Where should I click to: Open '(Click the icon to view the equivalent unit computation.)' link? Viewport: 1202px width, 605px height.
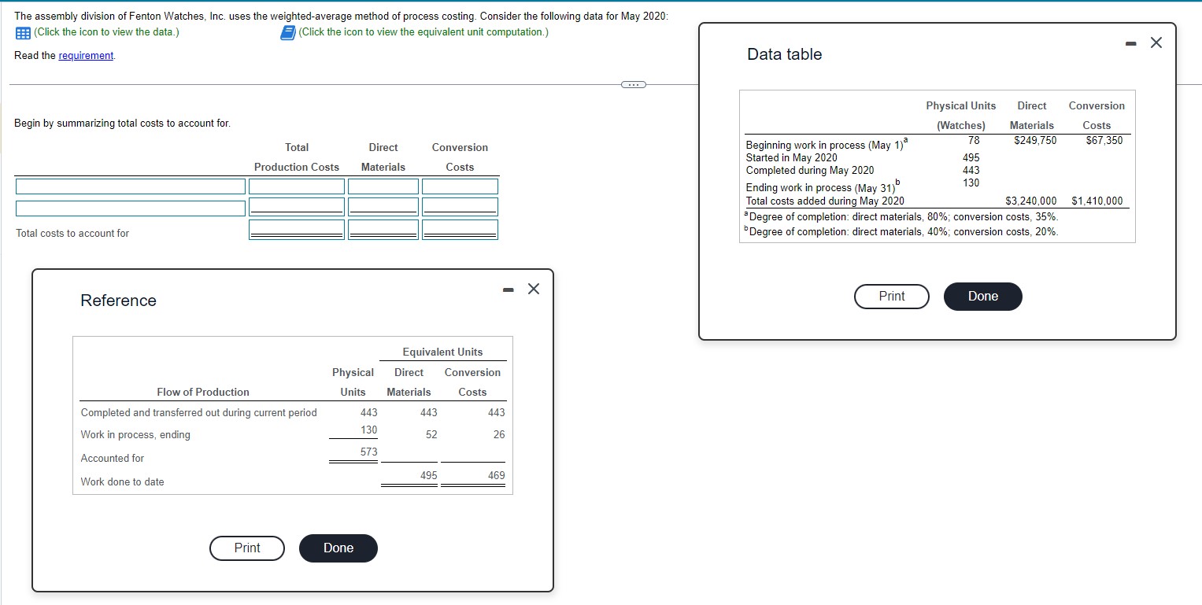[423, 32]
